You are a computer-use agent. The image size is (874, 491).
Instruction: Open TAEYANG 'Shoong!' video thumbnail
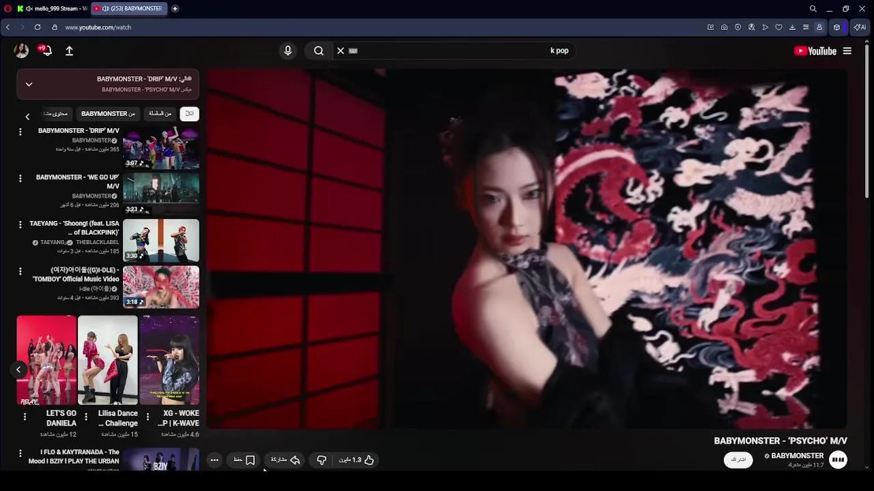pyautogui.click(x=161, y=240)
